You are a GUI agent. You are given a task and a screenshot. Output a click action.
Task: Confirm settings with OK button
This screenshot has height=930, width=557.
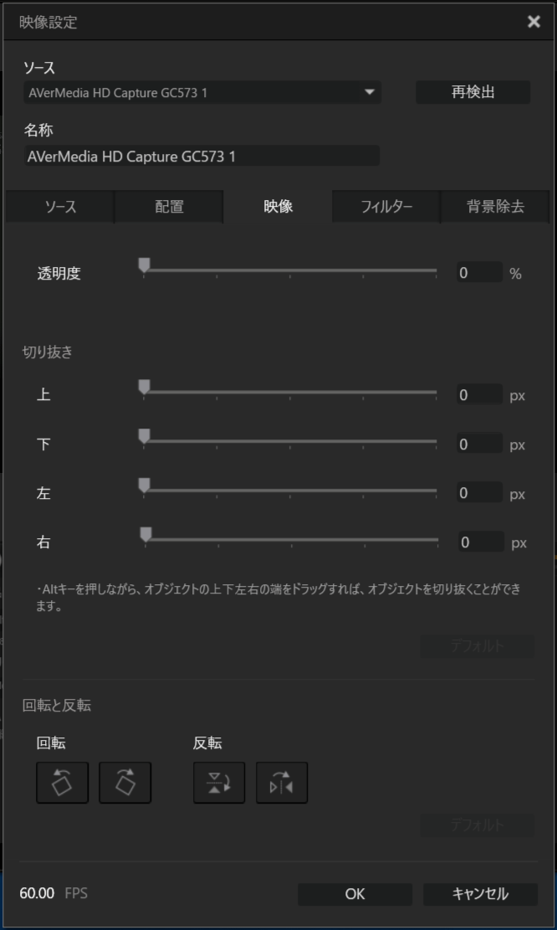click(x=355, y=894)
